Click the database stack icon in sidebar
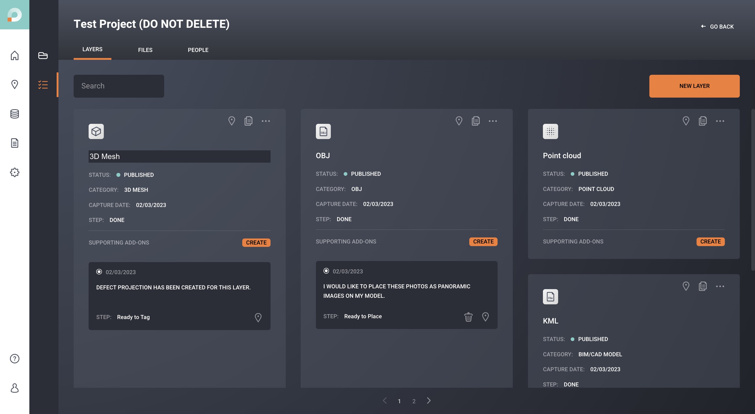755x414 pixels. 14,114
